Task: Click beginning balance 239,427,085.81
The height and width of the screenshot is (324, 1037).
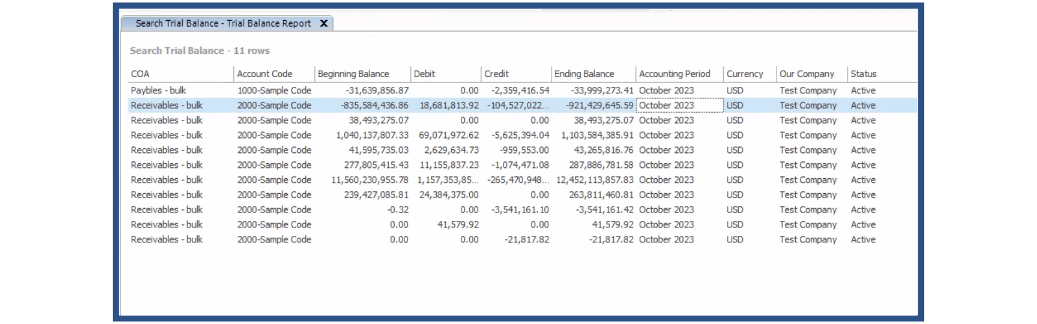Action: pyautogui.click(x=377, y=195)
